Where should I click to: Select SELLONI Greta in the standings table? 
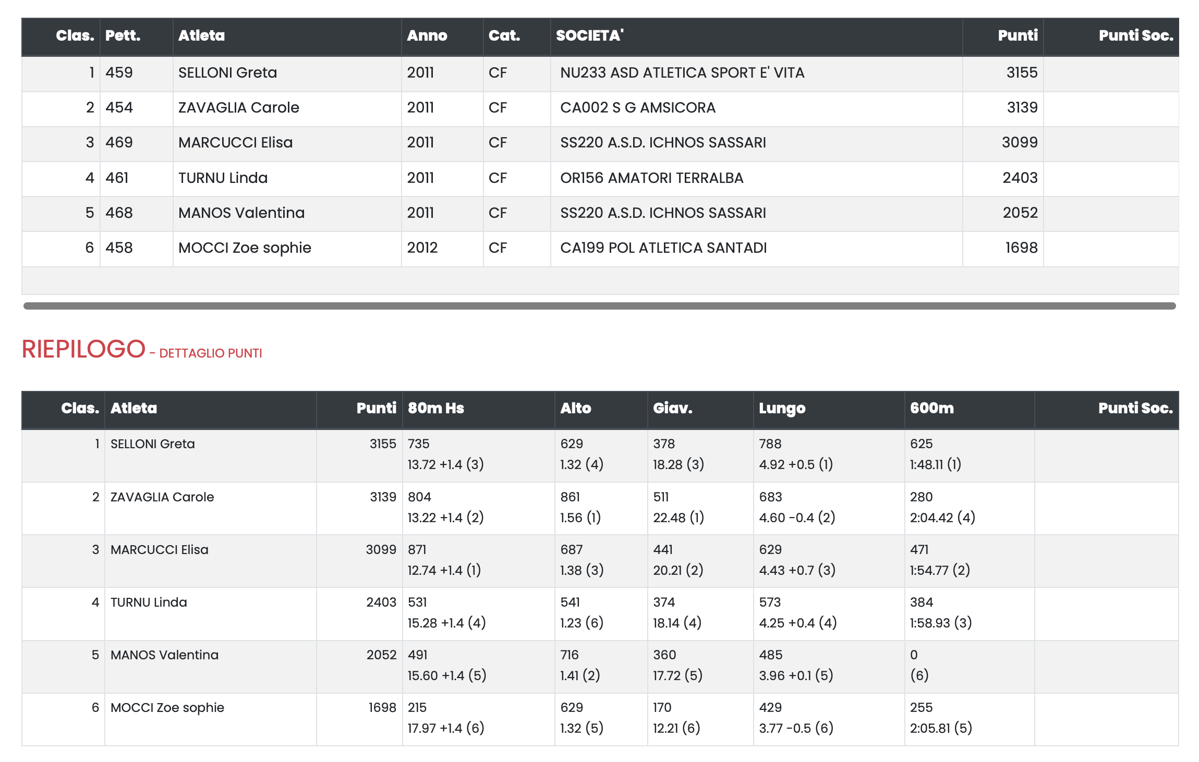227,72
